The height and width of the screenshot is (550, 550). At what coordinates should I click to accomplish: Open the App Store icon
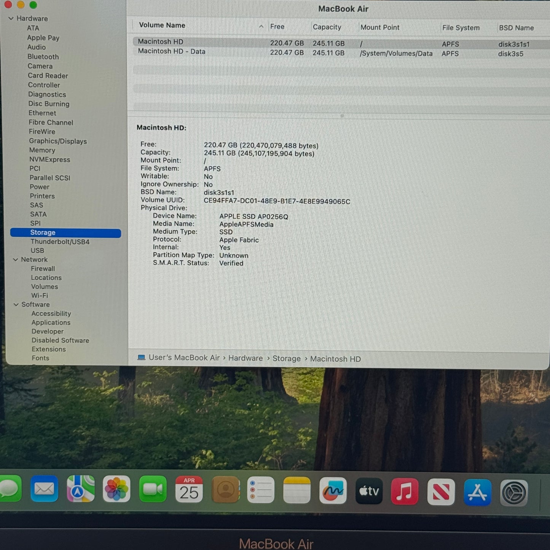(x=477, y=493)
